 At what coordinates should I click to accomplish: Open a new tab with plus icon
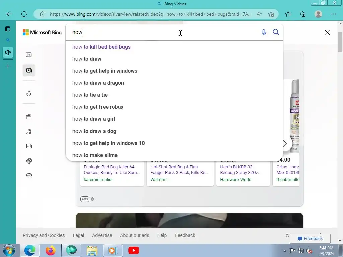pos(8,66)
